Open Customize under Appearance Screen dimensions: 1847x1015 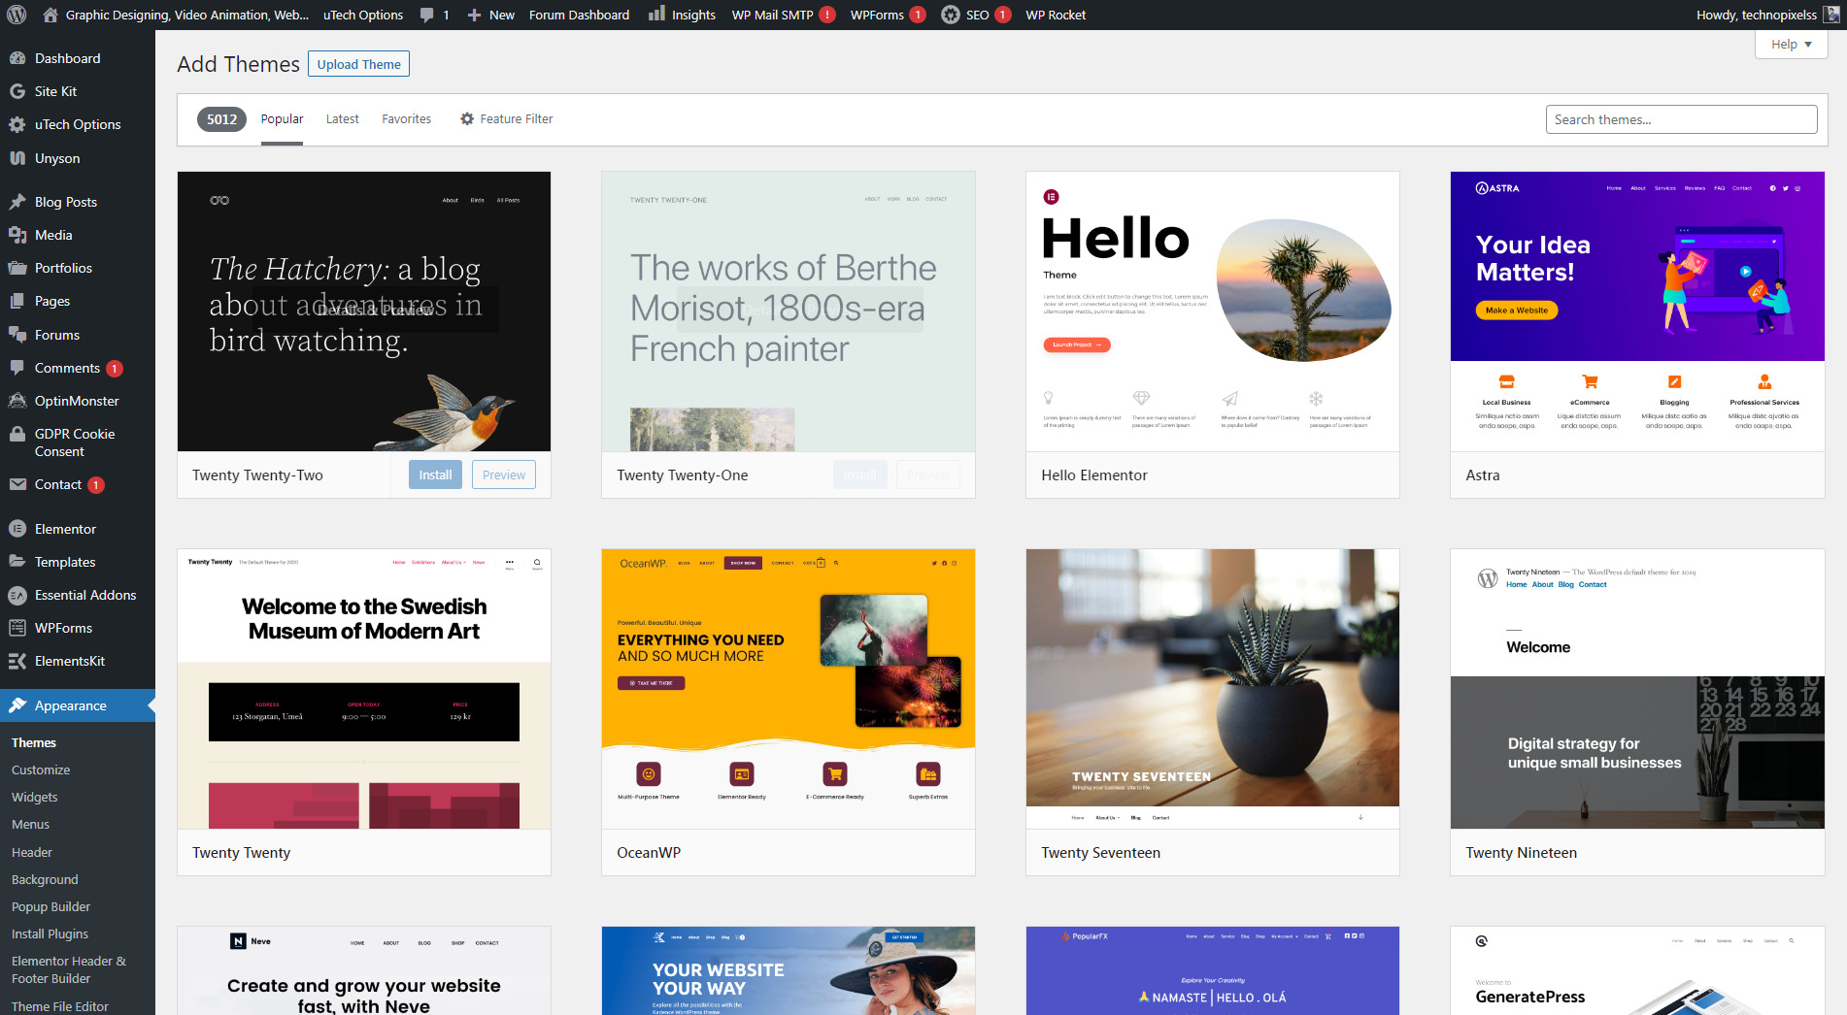(41, 769)
